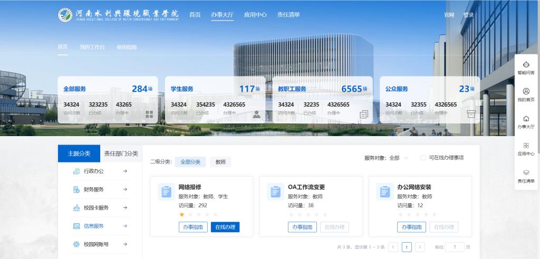This screenshot has width=540, height=259.
Task: Select the 教师 secondary category filter
Action: (220, 162)
